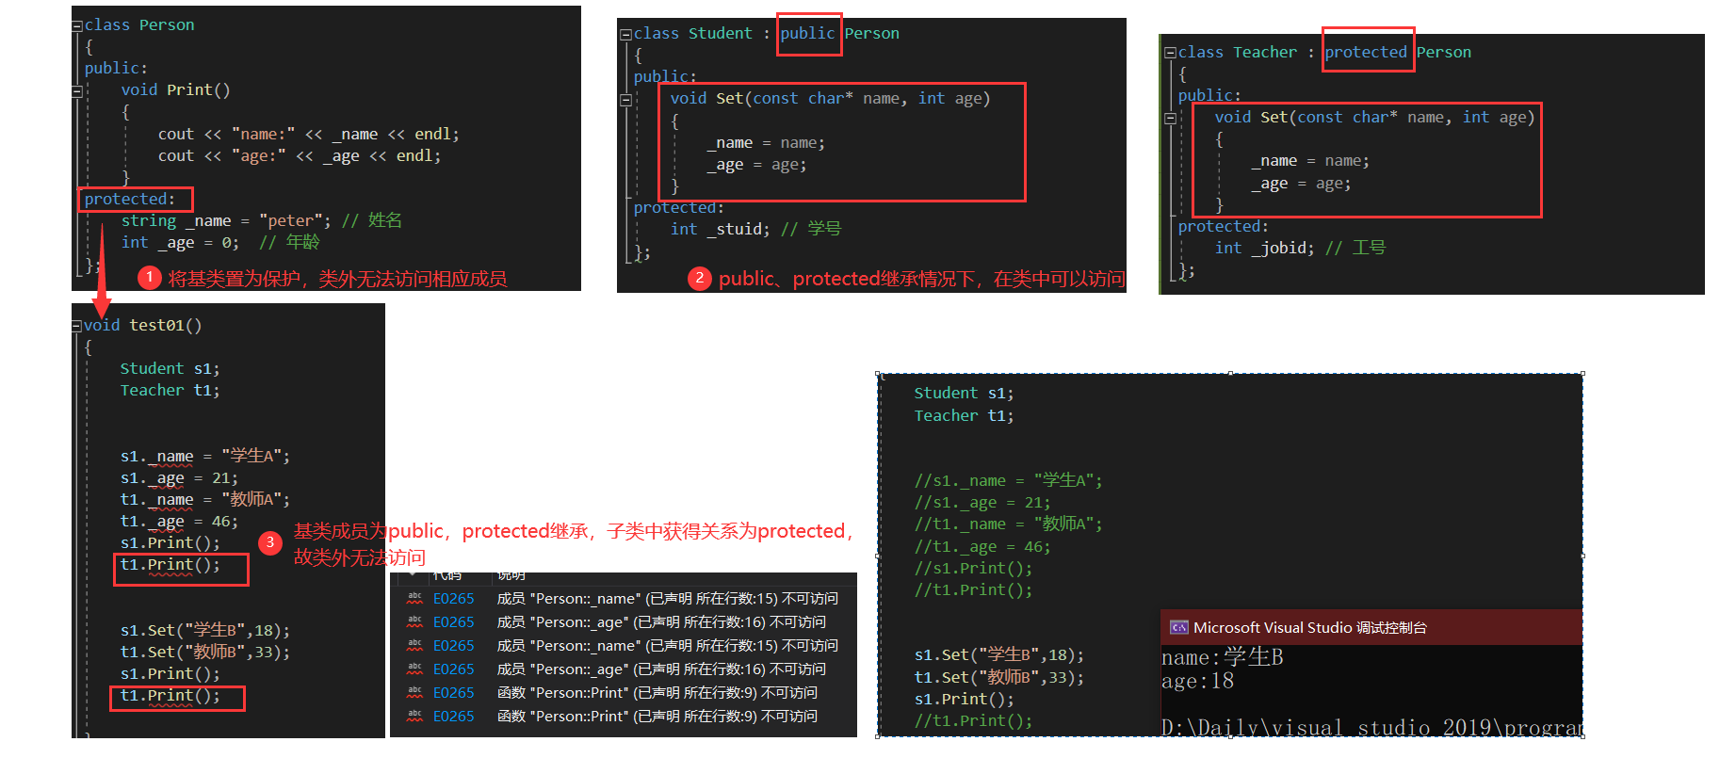
Task: Click the uncommented 't1._age = 46;' line
Action: click(179, 522)
